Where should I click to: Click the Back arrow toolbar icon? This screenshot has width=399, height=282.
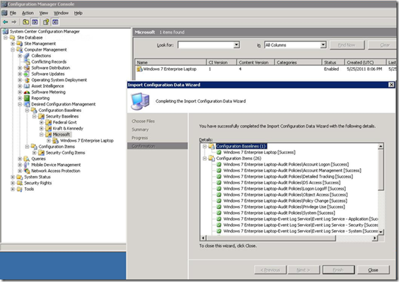click(5, 21)
